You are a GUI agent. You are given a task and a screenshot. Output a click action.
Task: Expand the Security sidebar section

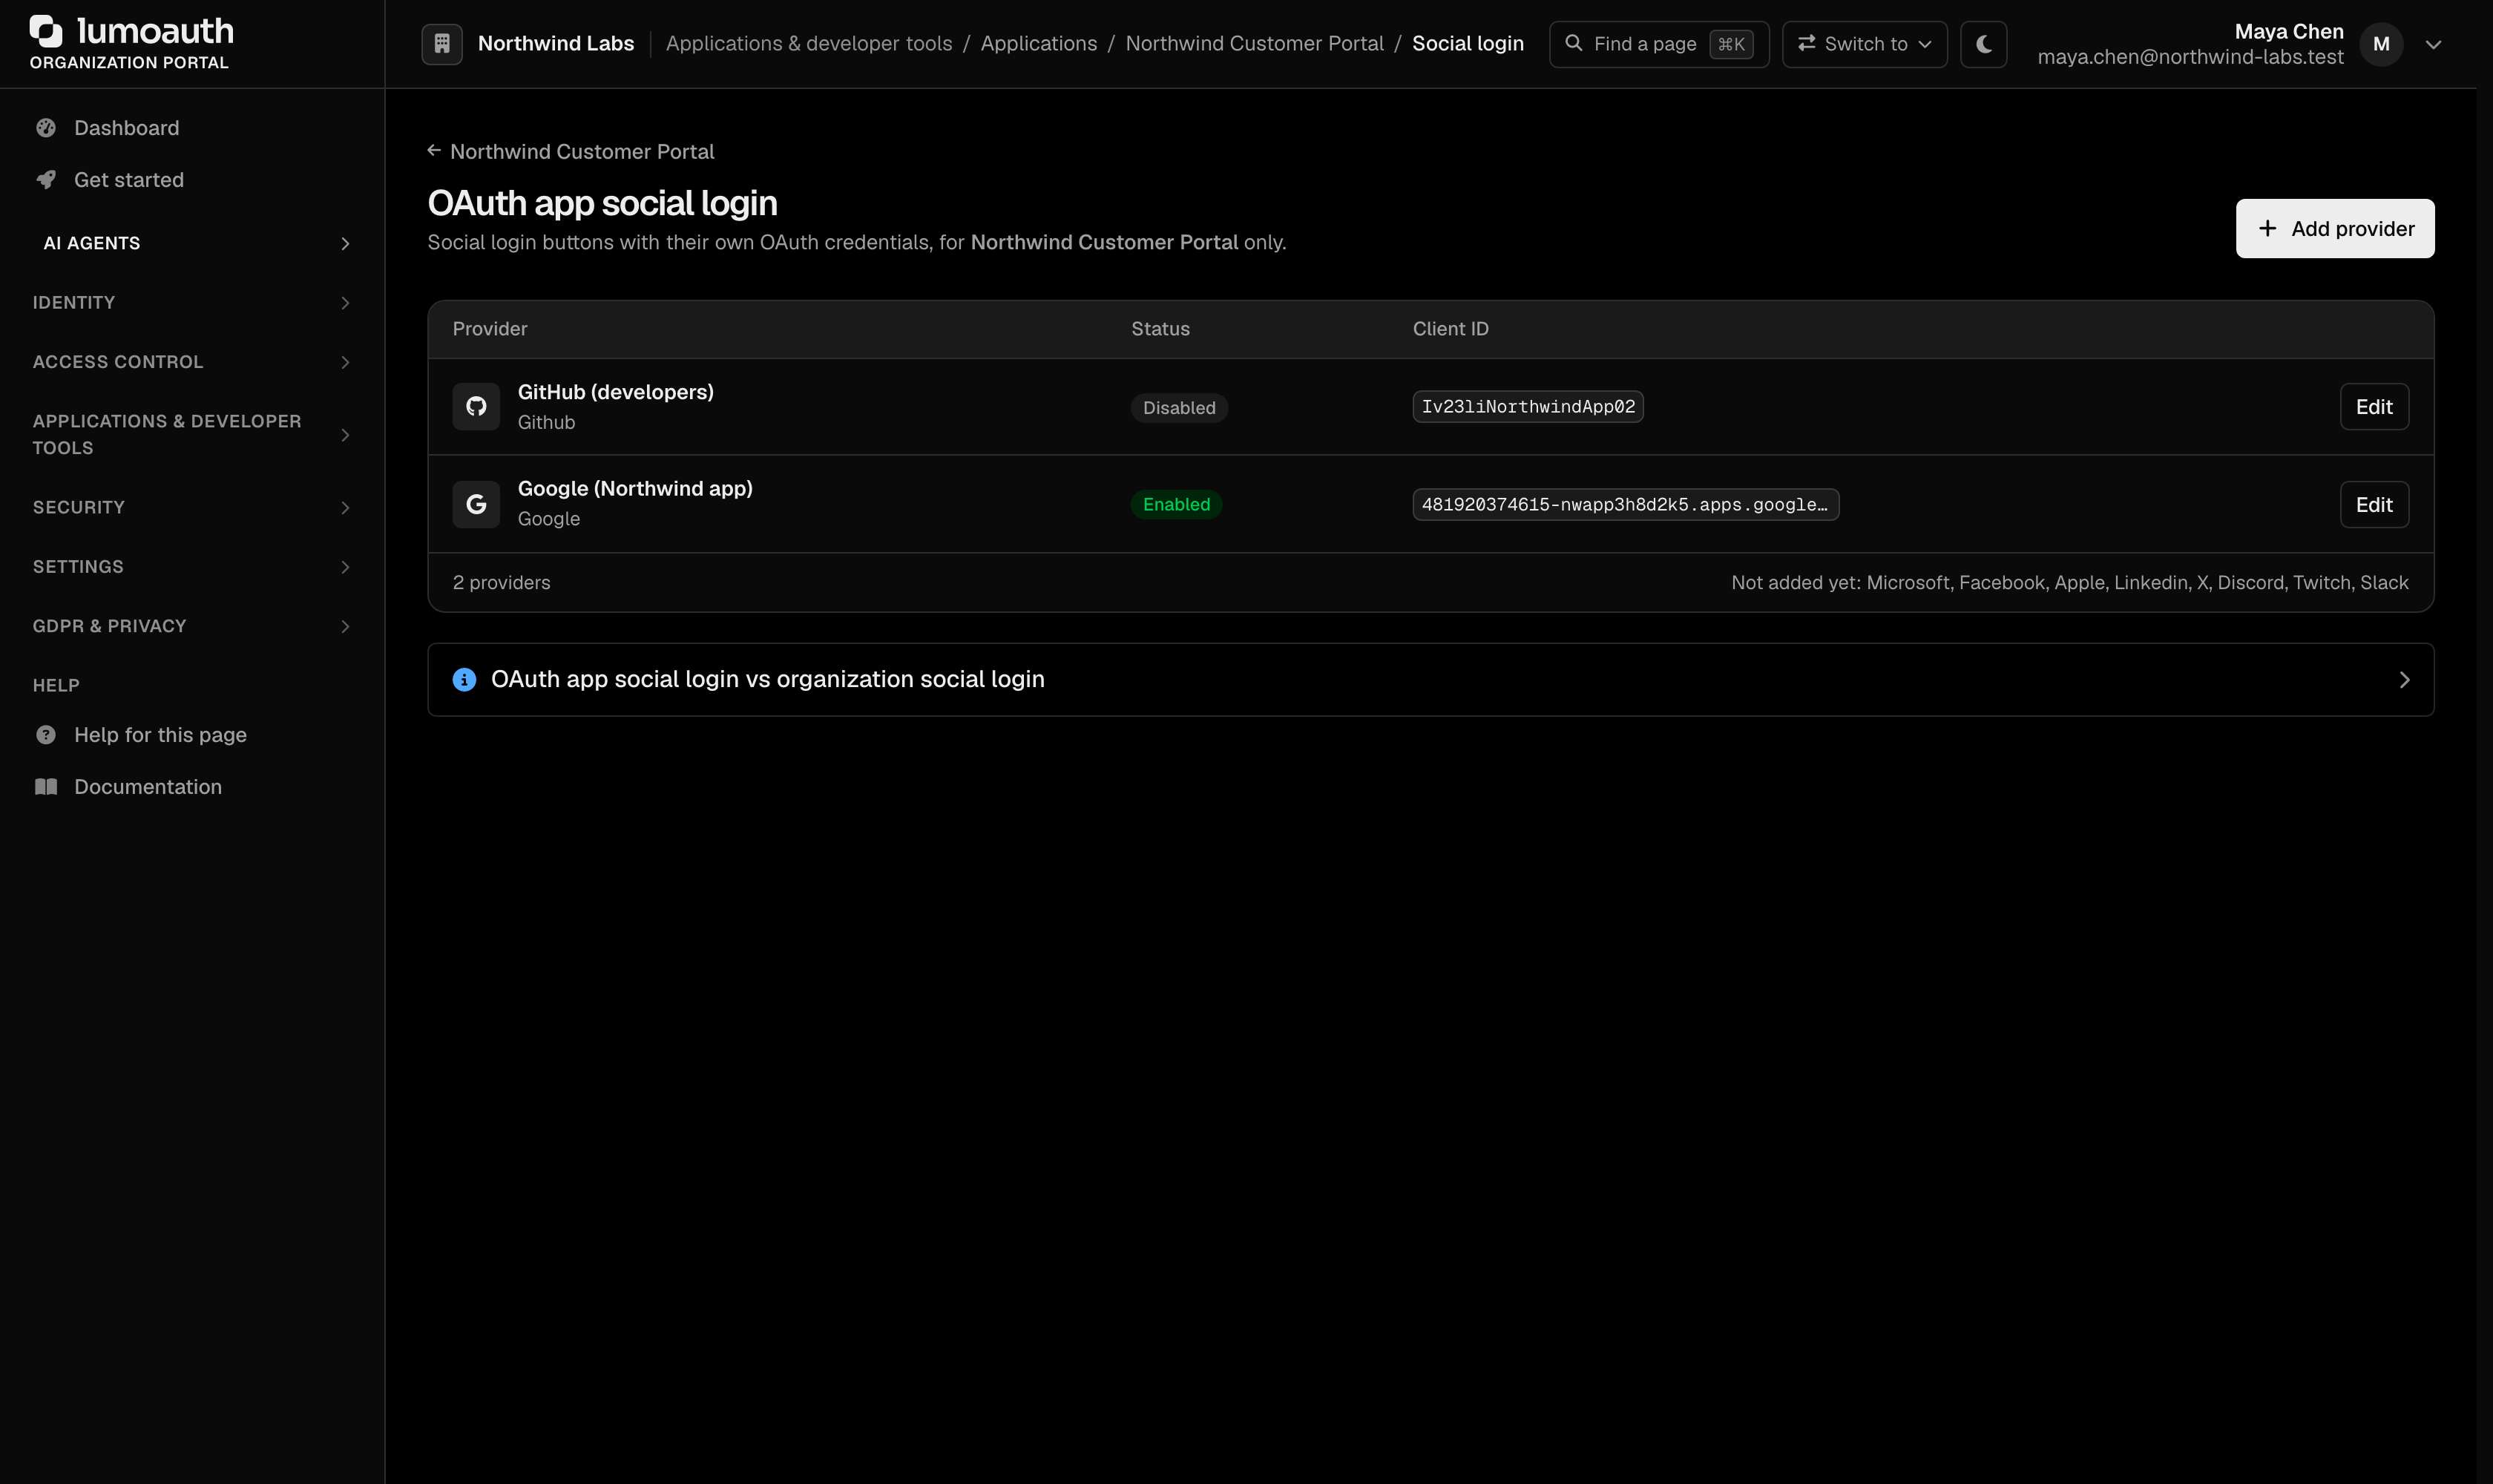coord(192,508)
